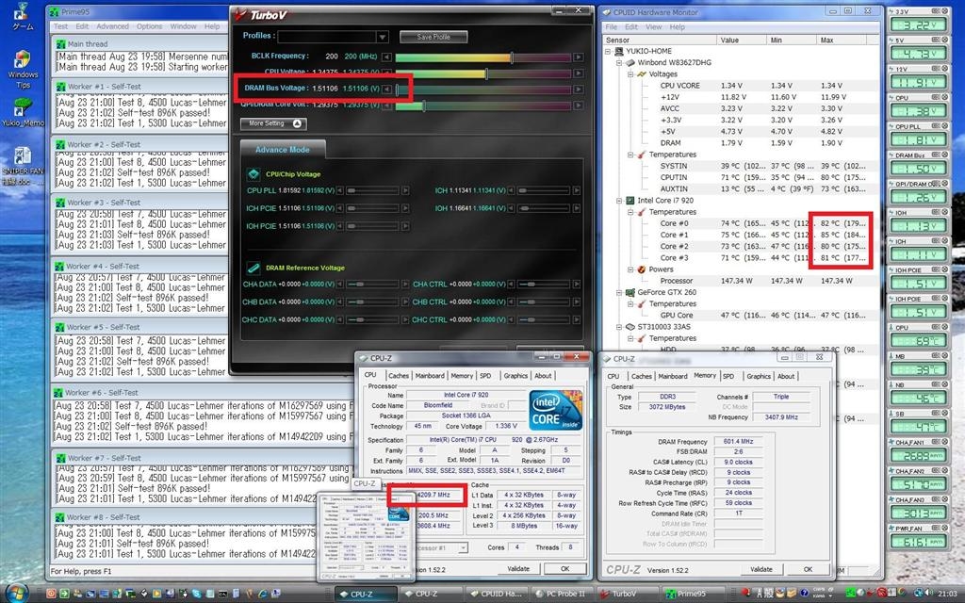Image resolution: width=965 pixels, height=603 pixels.
Task: Click the CPU/Chip Voltage section icon in TurboV
Action: (x=254, y=174)
